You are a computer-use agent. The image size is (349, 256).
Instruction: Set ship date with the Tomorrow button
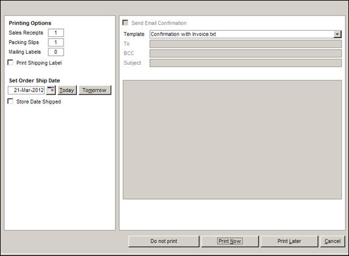click(x=95, y=90)
